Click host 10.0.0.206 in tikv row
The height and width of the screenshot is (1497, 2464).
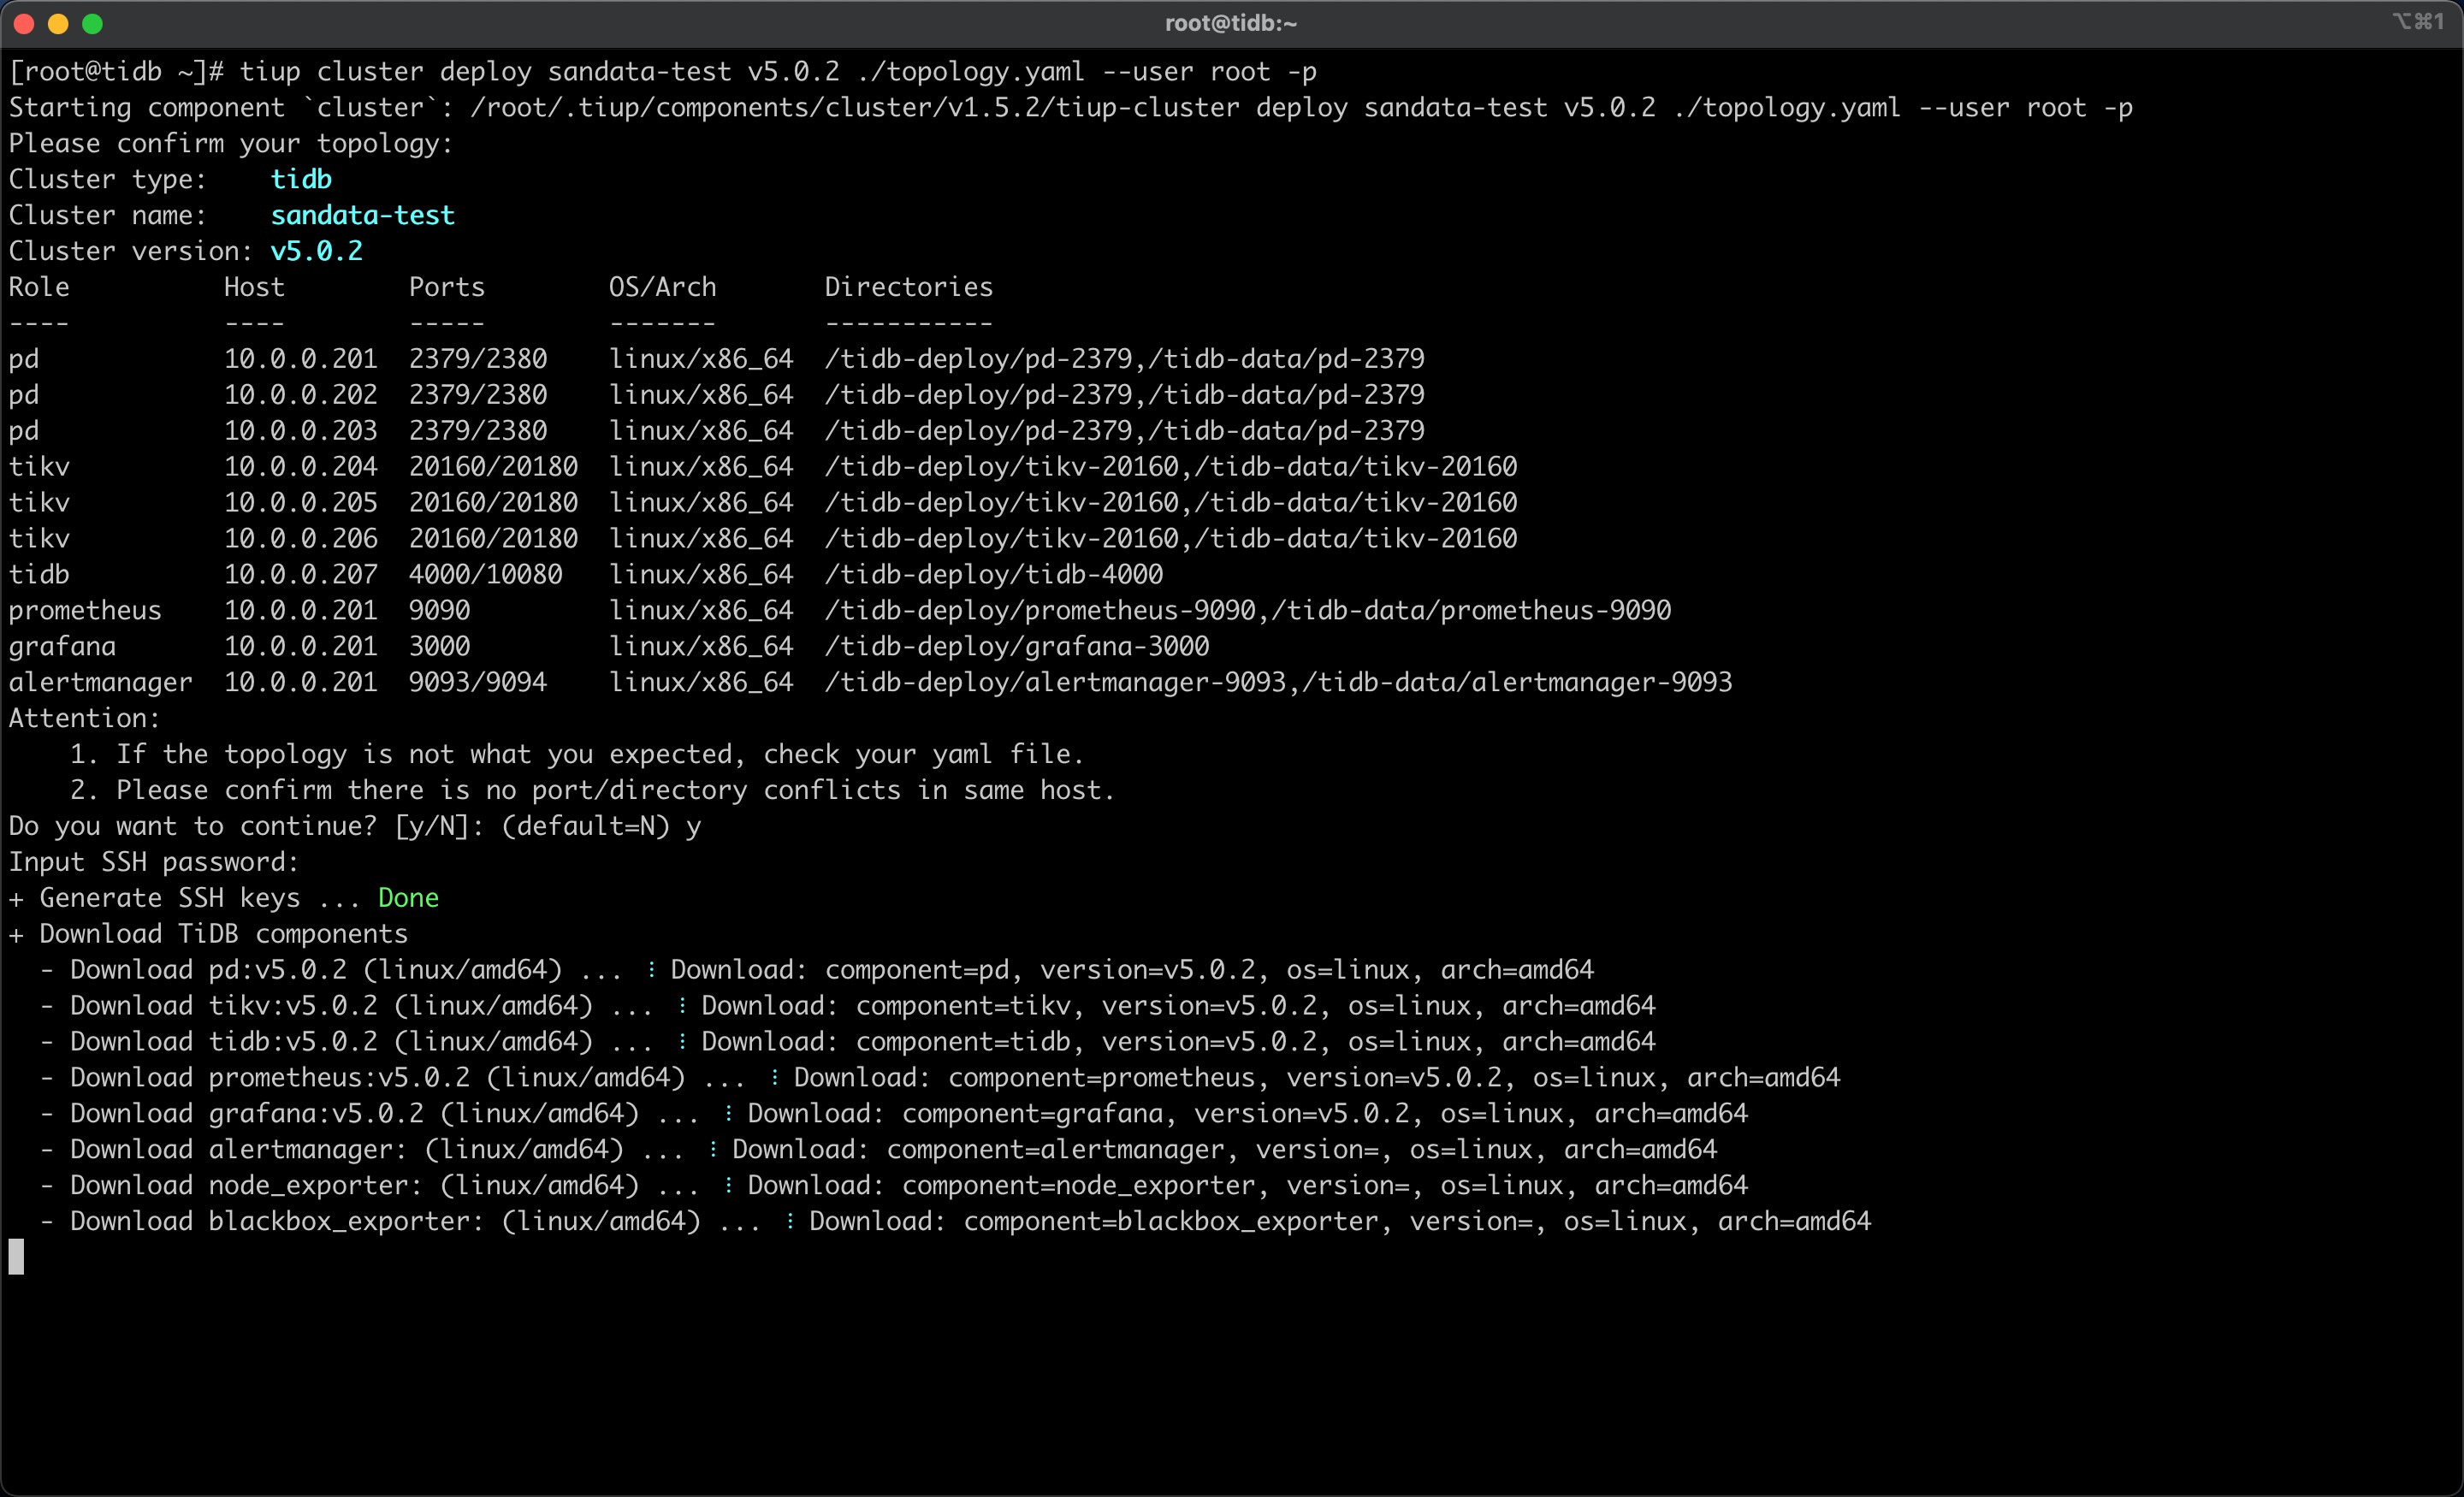[301, 539]
